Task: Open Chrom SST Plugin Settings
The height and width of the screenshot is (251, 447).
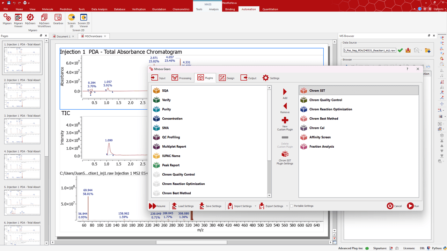Action: pyautogui.click(x=285, y=158)
